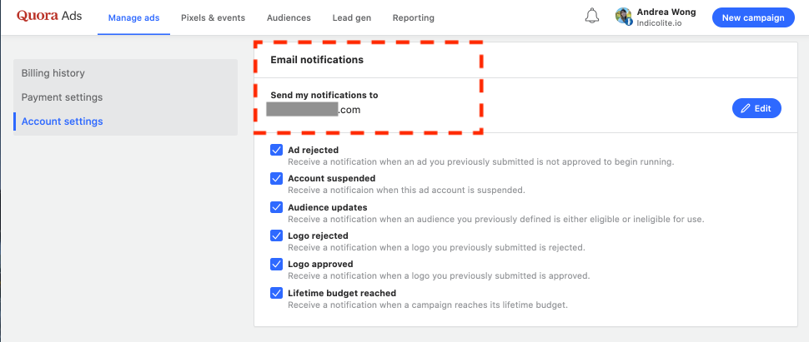Switch to the Manage ads tab
Image resolution: width=809 pixels, height=342 pixels.
[133, 17]
